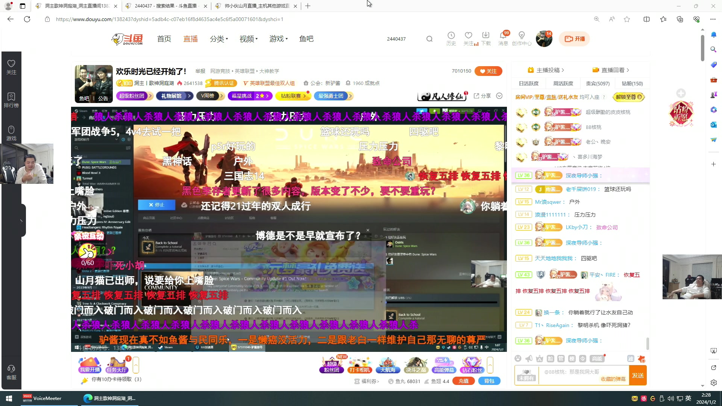The width and height of the screenshot is (722, 406).
Task: Open 大航海 gift icon
Action: [x=388, y=365]
